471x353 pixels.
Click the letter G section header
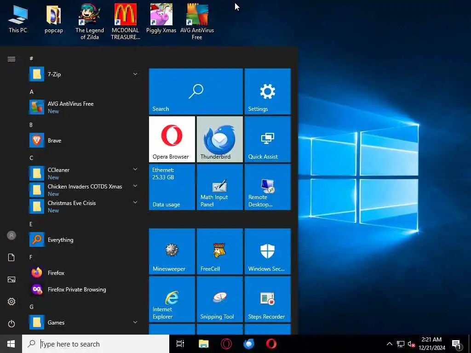click(x=31, y=307)
